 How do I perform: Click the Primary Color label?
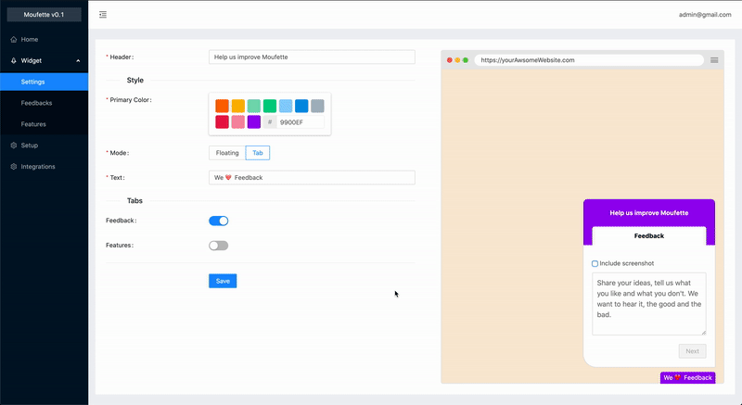pyautogui.click(x=131, y=100)
